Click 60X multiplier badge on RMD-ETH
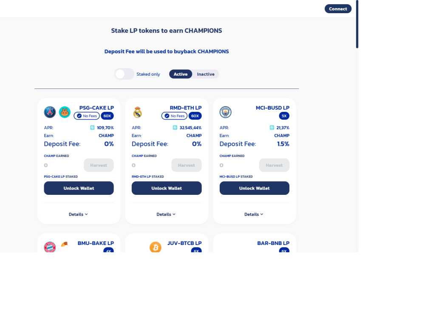The height and width of the screenshot is (319, 425). coord(195,116)
